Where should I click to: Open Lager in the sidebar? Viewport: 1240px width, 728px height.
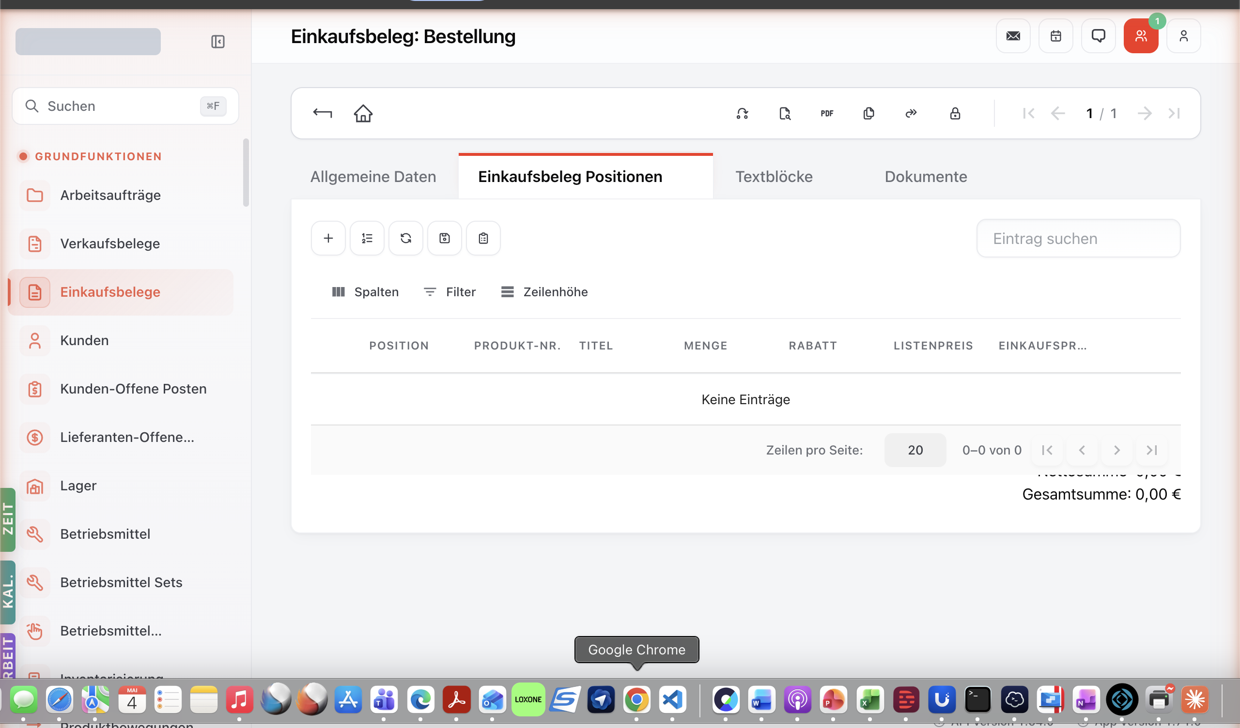[x=121, y=485]
